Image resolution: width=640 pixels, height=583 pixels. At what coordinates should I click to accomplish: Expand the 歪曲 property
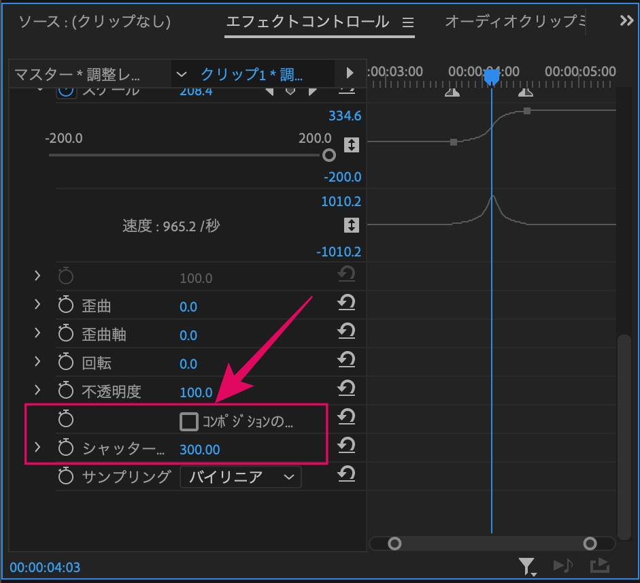tap(37, 304)
